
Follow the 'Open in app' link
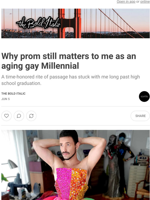click(x=126, y=2)
